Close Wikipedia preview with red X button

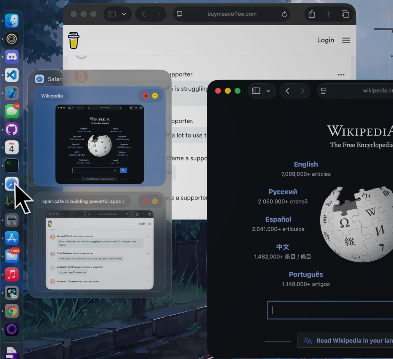coord(146,96)
